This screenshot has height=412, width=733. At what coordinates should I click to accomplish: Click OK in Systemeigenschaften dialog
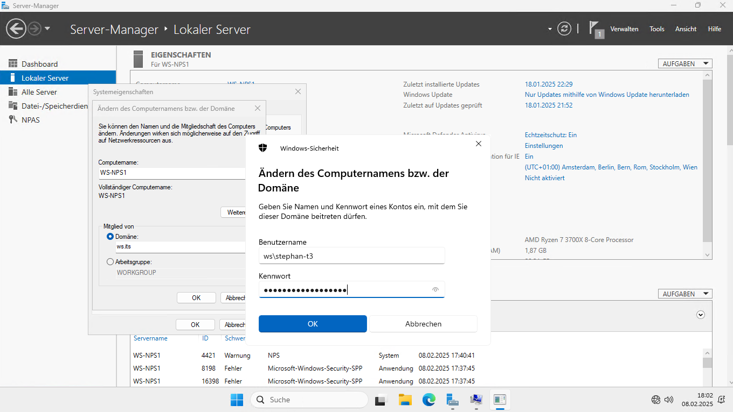pos(195,325)
